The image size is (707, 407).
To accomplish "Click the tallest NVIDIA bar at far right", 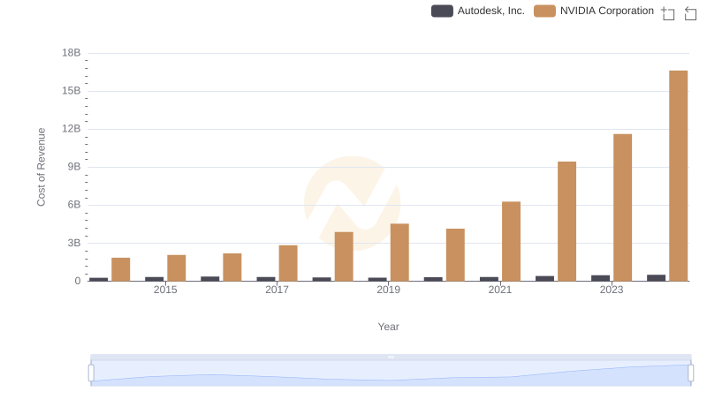I will click(678, 176).
